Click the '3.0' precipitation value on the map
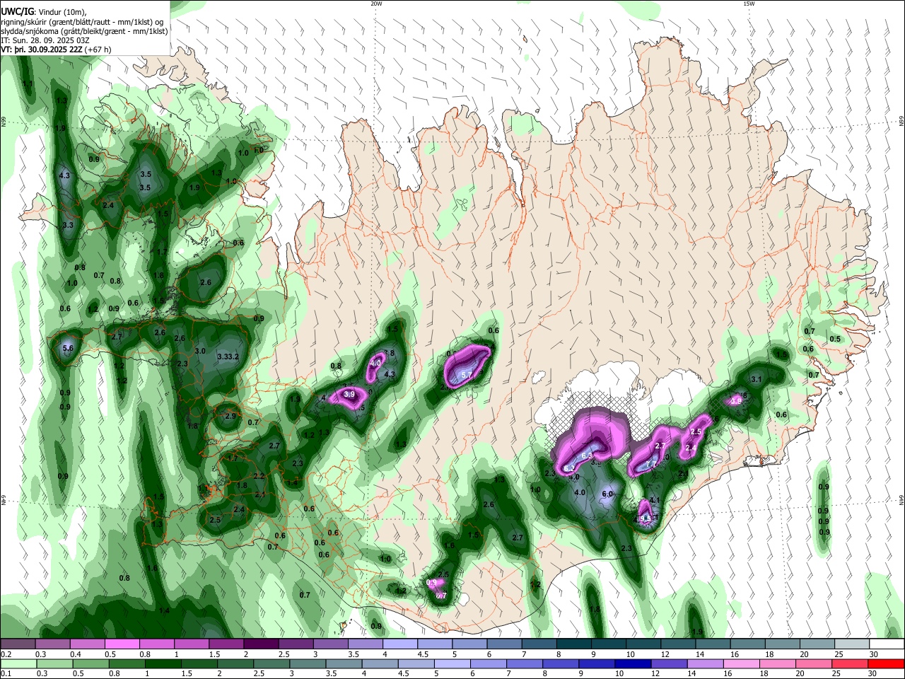The image size is (905, 679). [x=200, y=351]
